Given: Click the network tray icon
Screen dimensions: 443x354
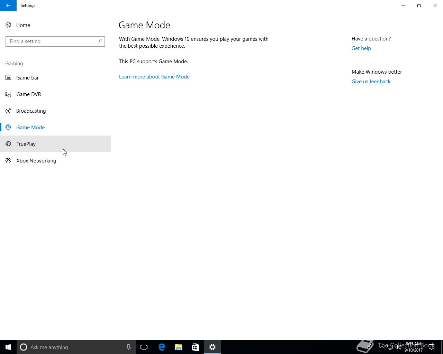Looking at the screenshot, I should tap(390, 347).
